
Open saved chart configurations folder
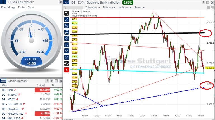coord(209,8)
